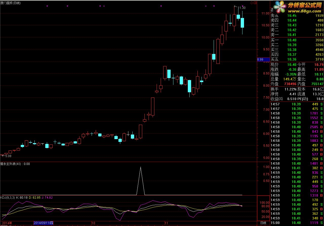Click the 11 month label on time axis
This screenshot has width=324, height=226.
166,223
